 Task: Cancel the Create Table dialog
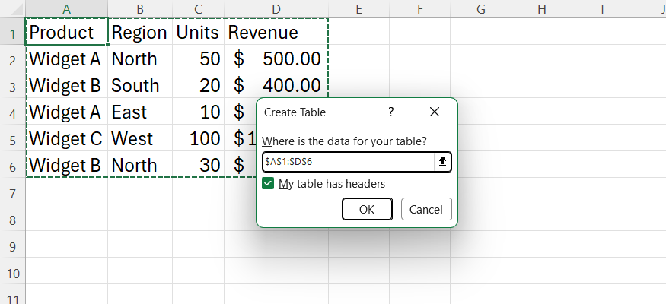pos(426,209)
